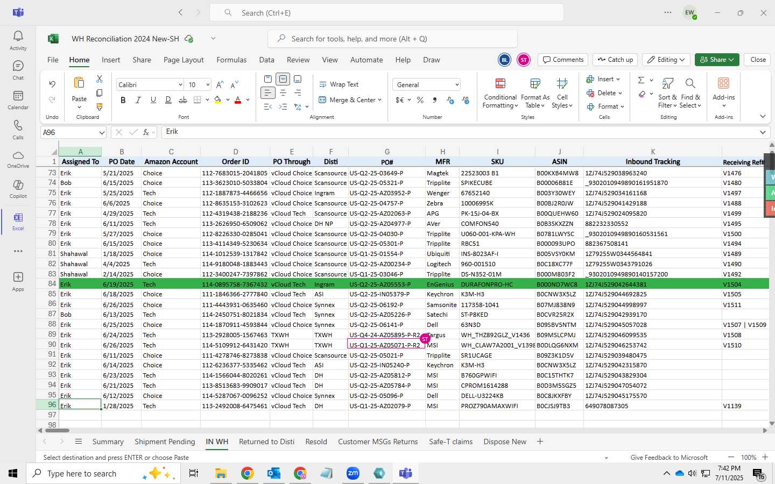Open the Formulas ribbon tab
The height and width of the screenshot is (484, 775).
[231, 60]
